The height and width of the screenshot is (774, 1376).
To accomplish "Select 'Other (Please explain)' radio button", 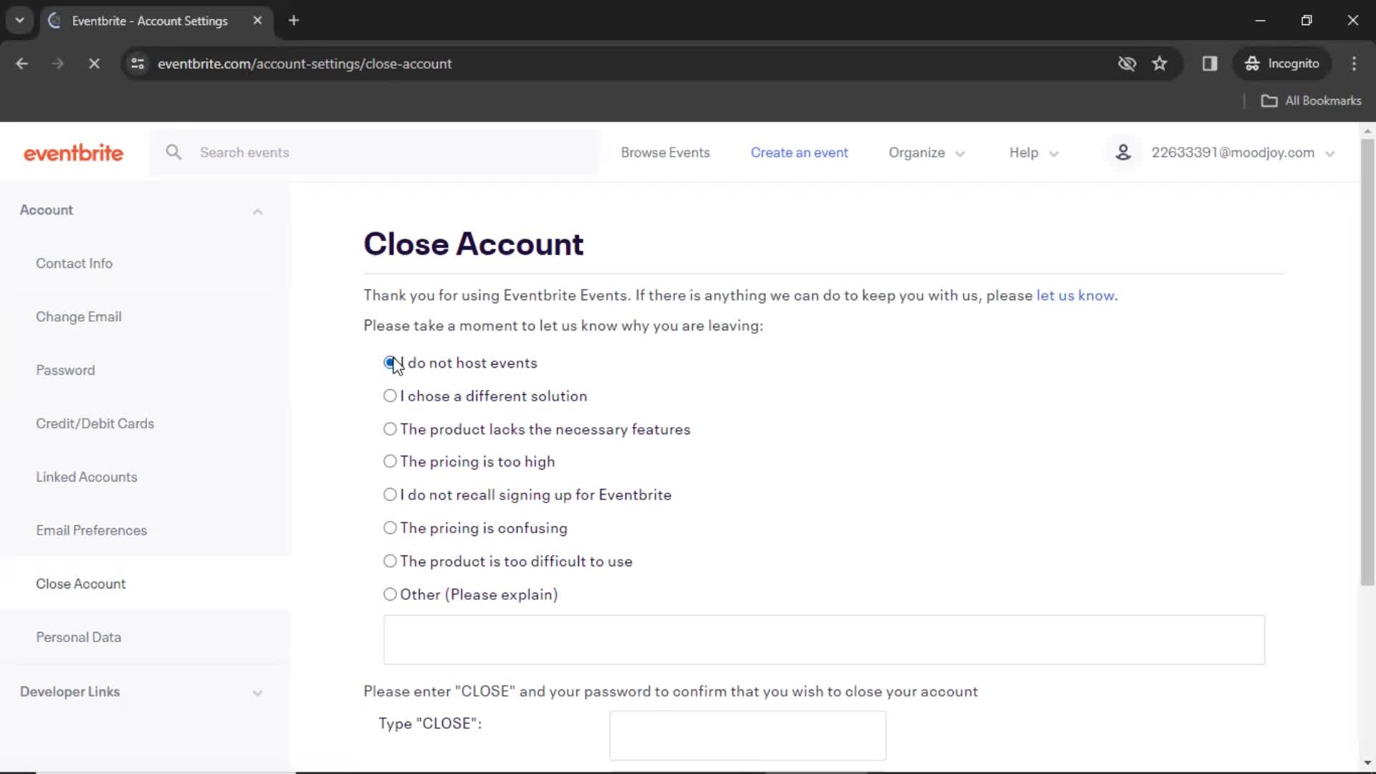I will pos(390,594).
